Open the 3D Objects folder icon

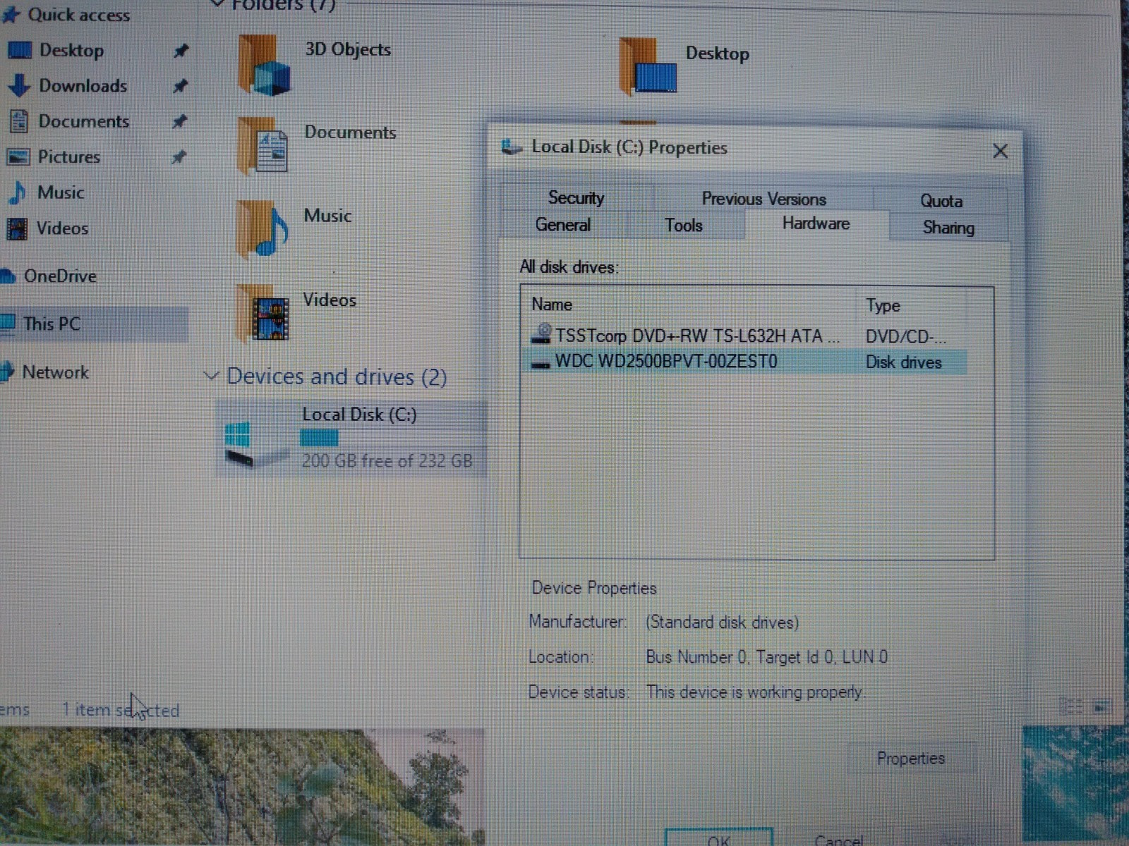tap(263, 65)
